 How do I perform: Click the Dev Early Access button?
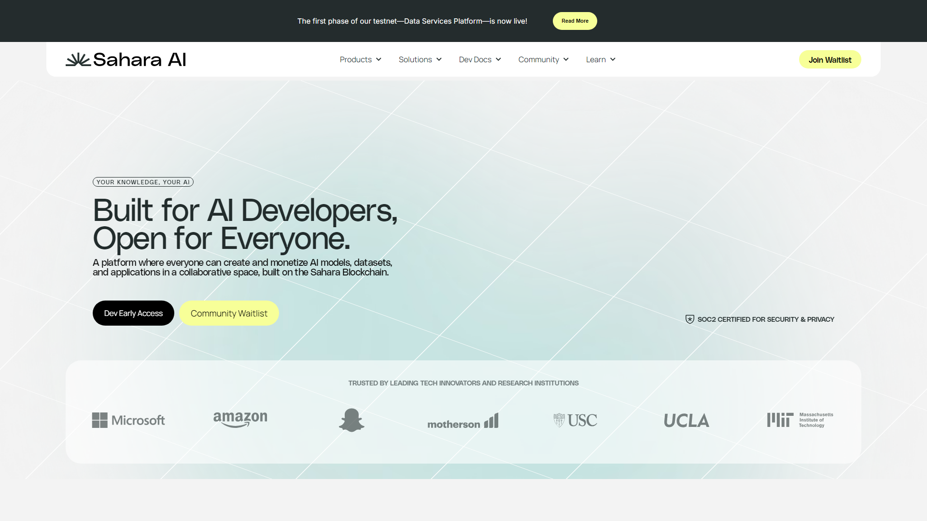tap(133, 313)
